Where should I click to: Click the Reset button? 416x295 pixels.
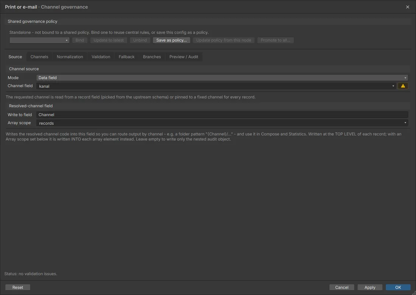tap(18, 287)
